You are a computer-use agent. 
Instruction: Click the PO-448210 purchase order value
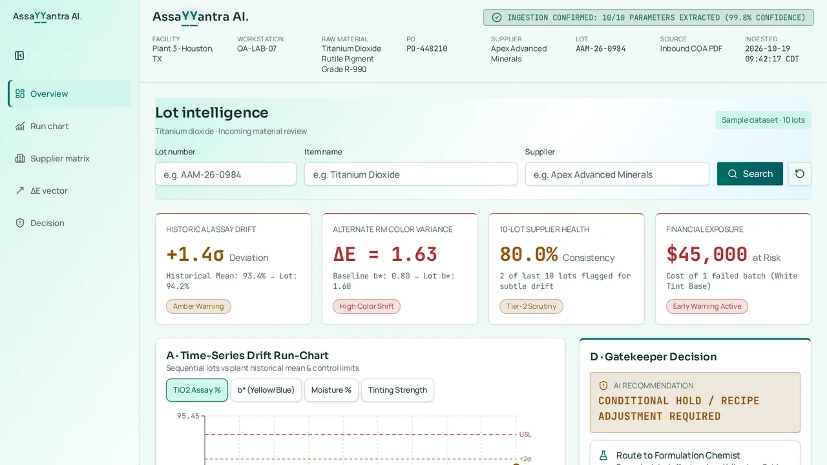[x=426, y=48]
